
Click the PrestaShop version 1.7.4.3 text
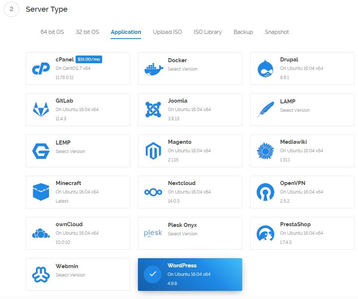coord(286,242)
